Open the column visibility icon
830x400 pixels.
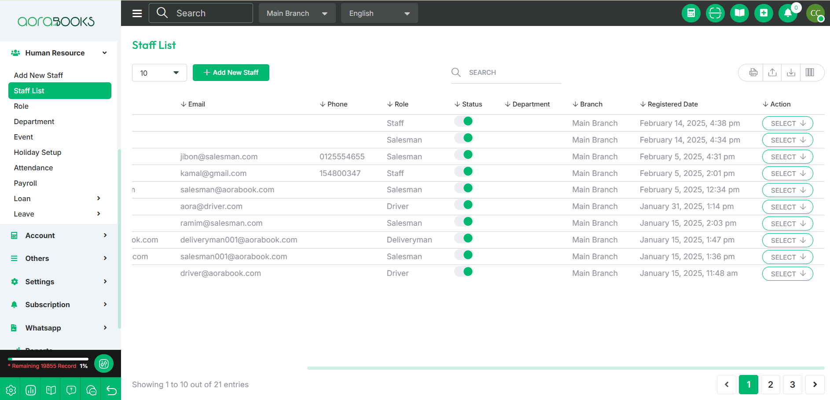(810, 73)
